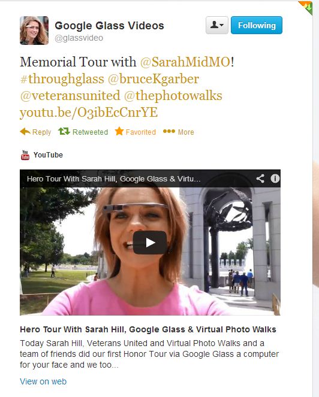Open the @SarahMidMO mention link
319x397 pixels.
[185, 62]
